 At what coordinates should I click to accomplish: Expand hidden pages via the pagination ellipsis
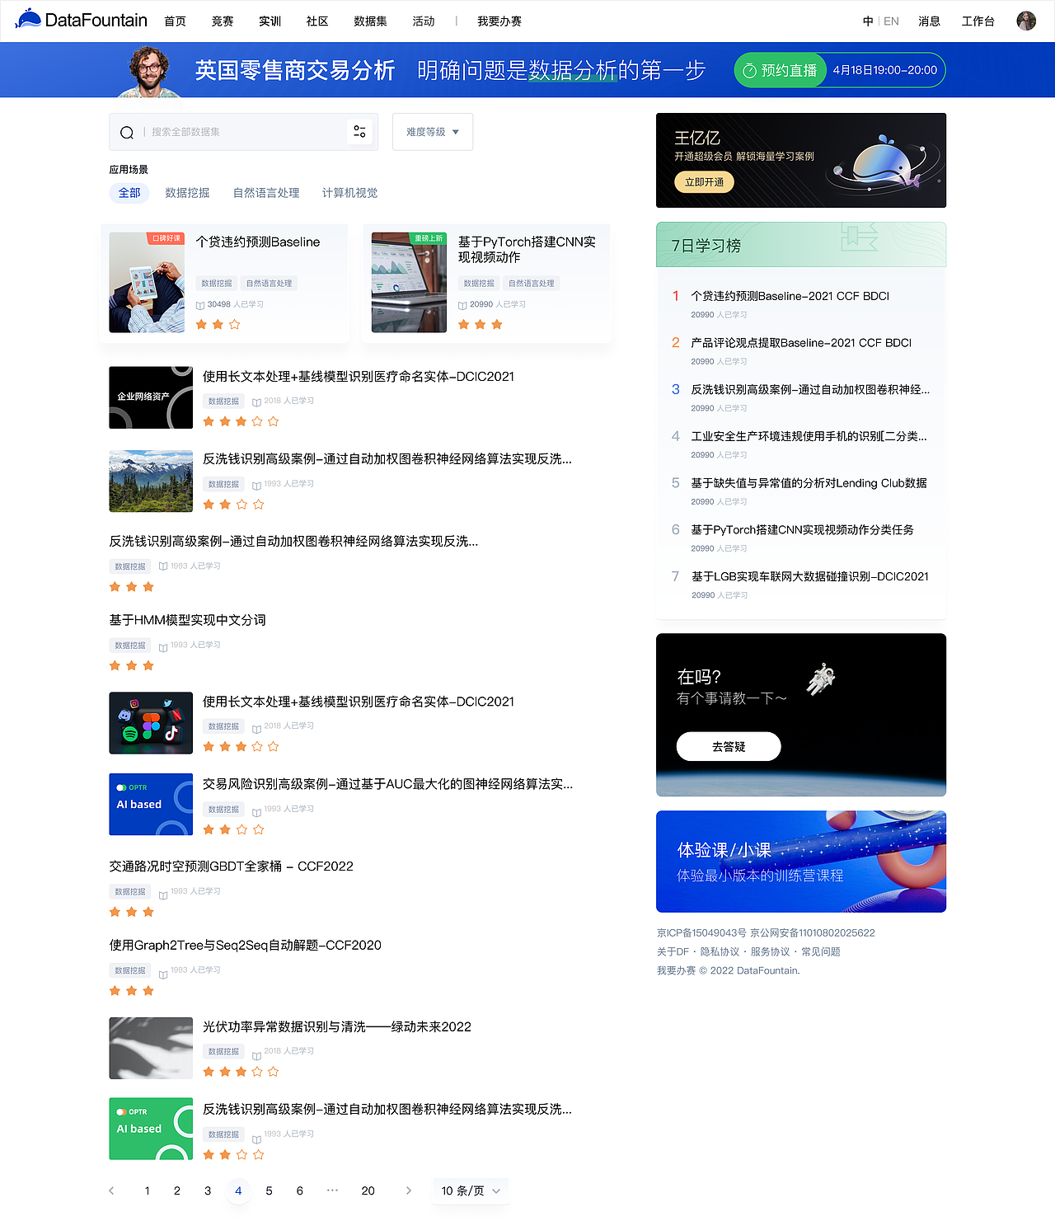[x=332, y=1190]
